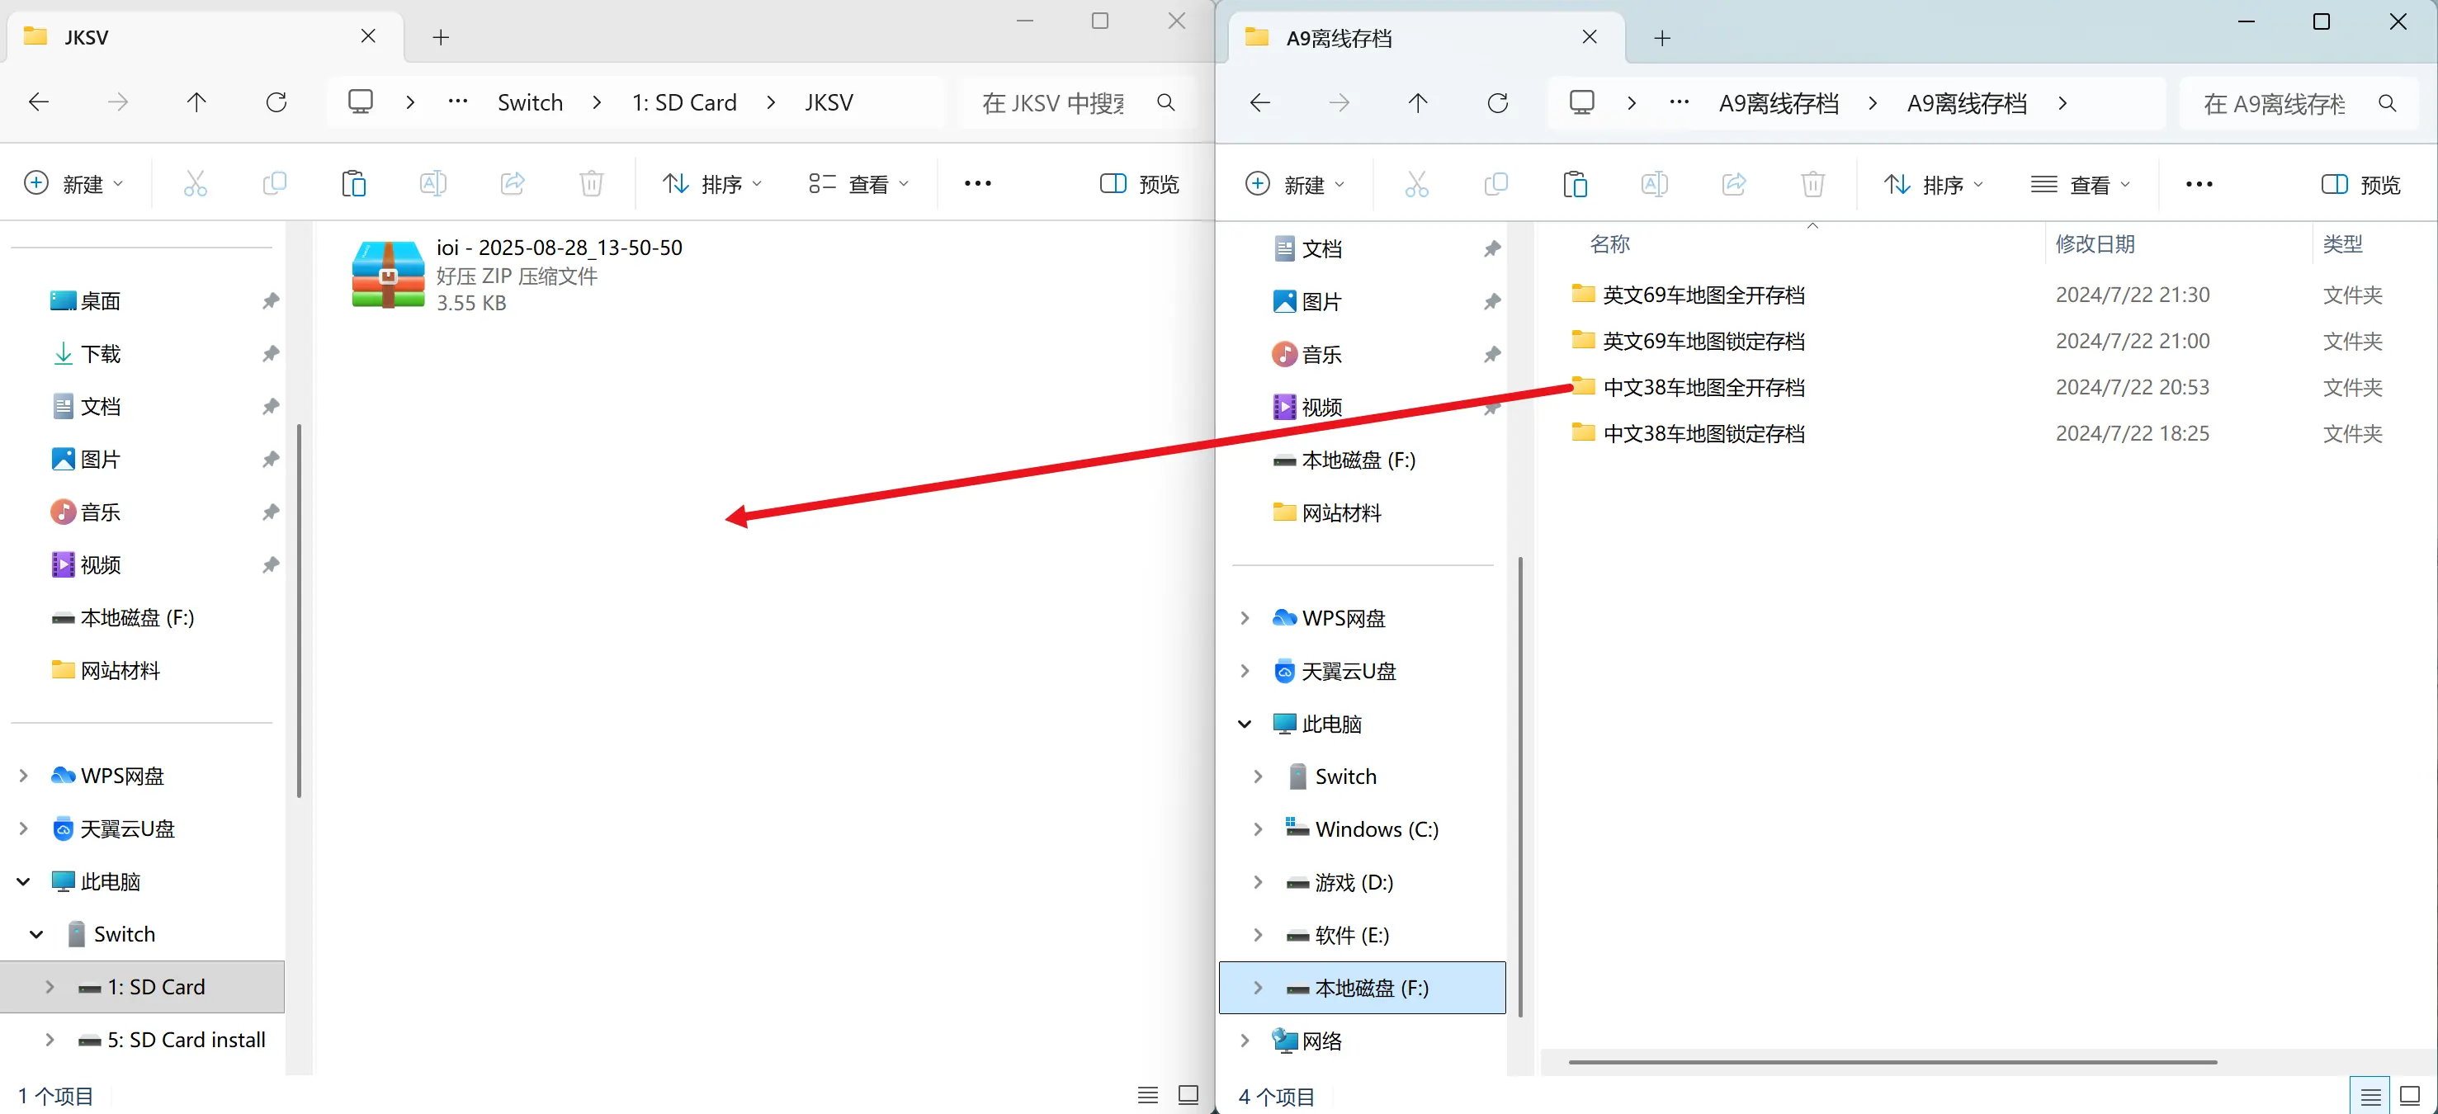Open the 新建 dropdown in A9离线存档 window
The height and width of the screenshot is (1114, 2438).
tap(1296, 185)
